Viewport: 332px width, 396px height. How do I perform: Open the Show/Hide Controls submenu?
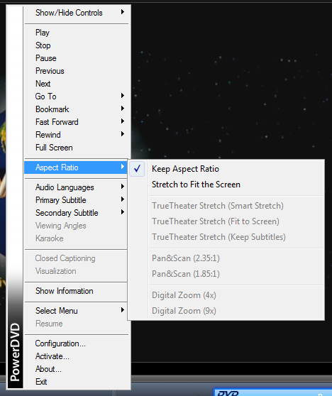coord(77,13)
